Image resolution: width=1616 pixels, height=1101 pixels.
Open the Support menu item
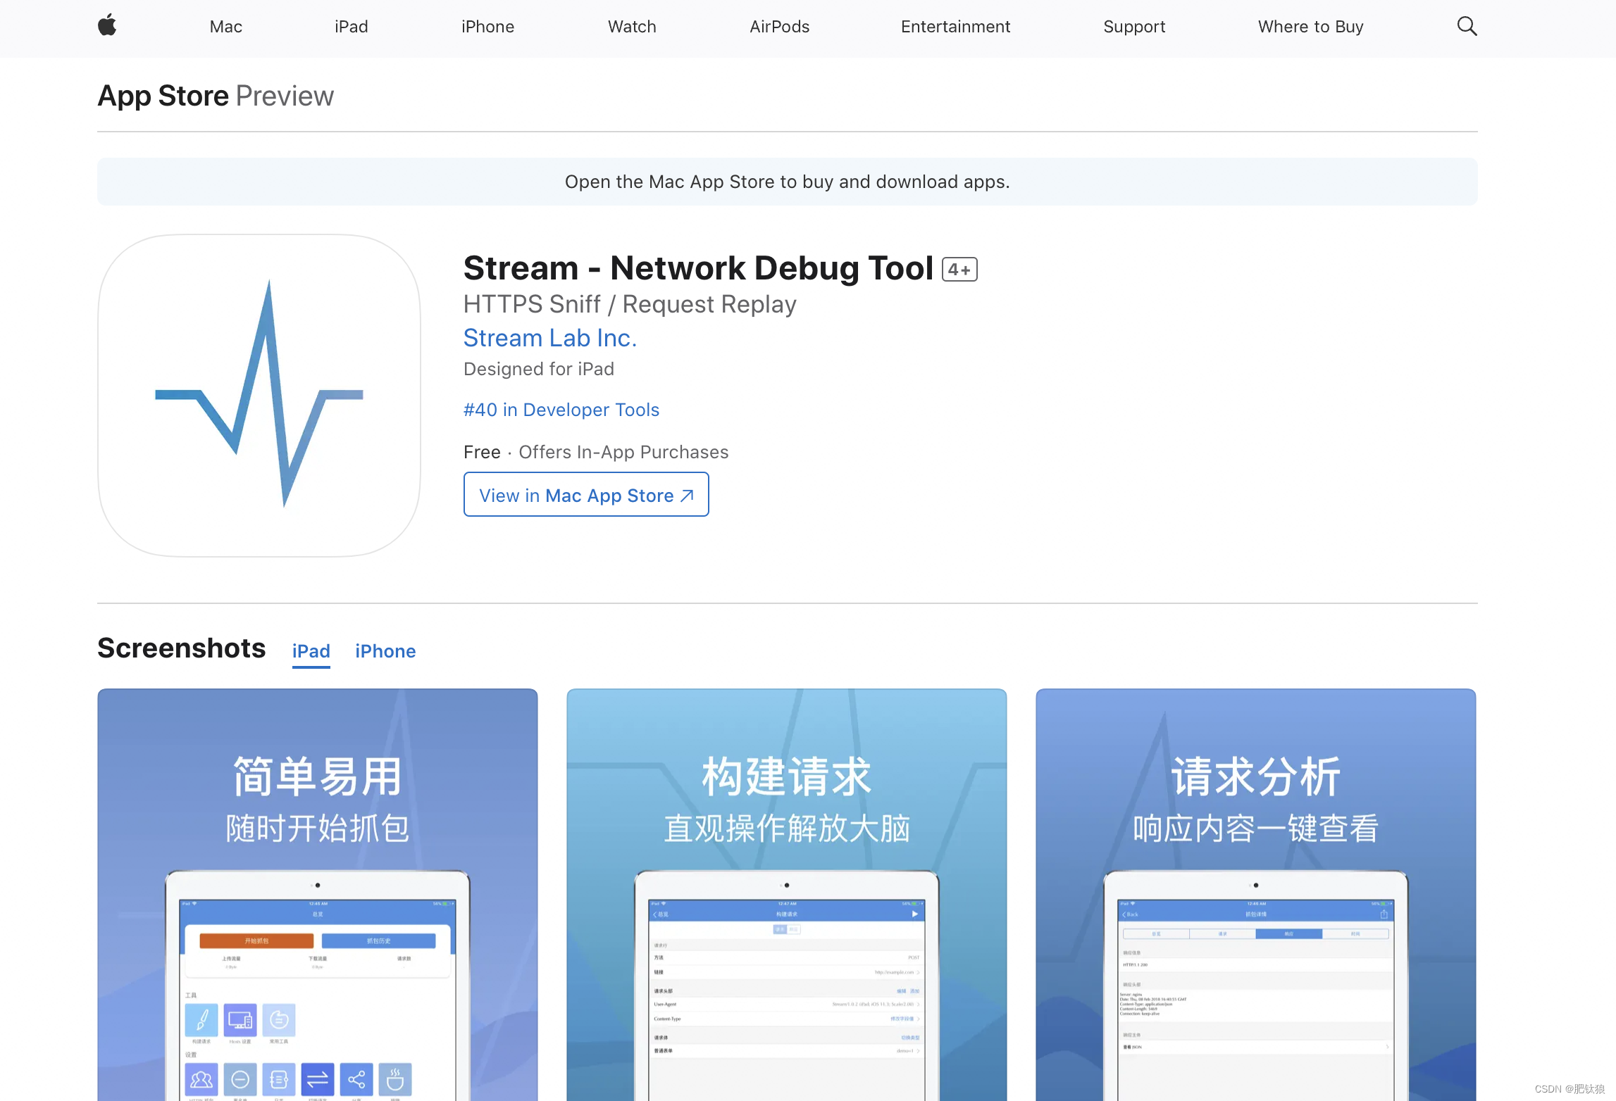click(1133, 27)
